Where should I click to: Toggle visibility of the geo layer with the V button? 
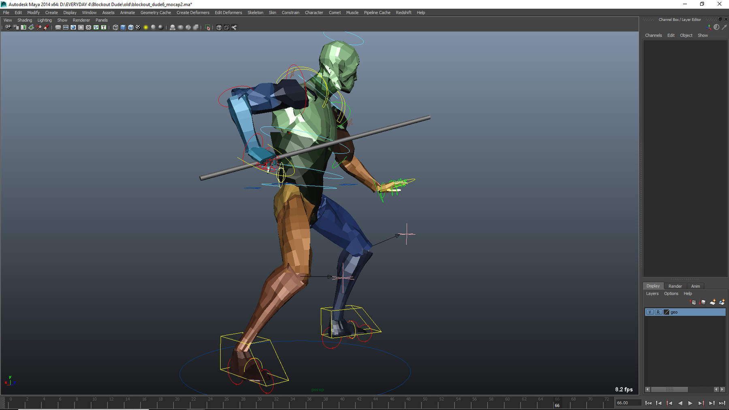tap(650, 312)
